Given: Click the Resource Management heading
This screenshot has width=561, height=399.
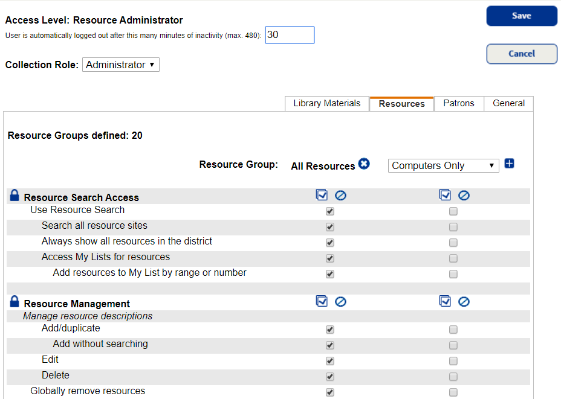Looking at the screenshot, I should pyautogui.click(x=77, y=304).
